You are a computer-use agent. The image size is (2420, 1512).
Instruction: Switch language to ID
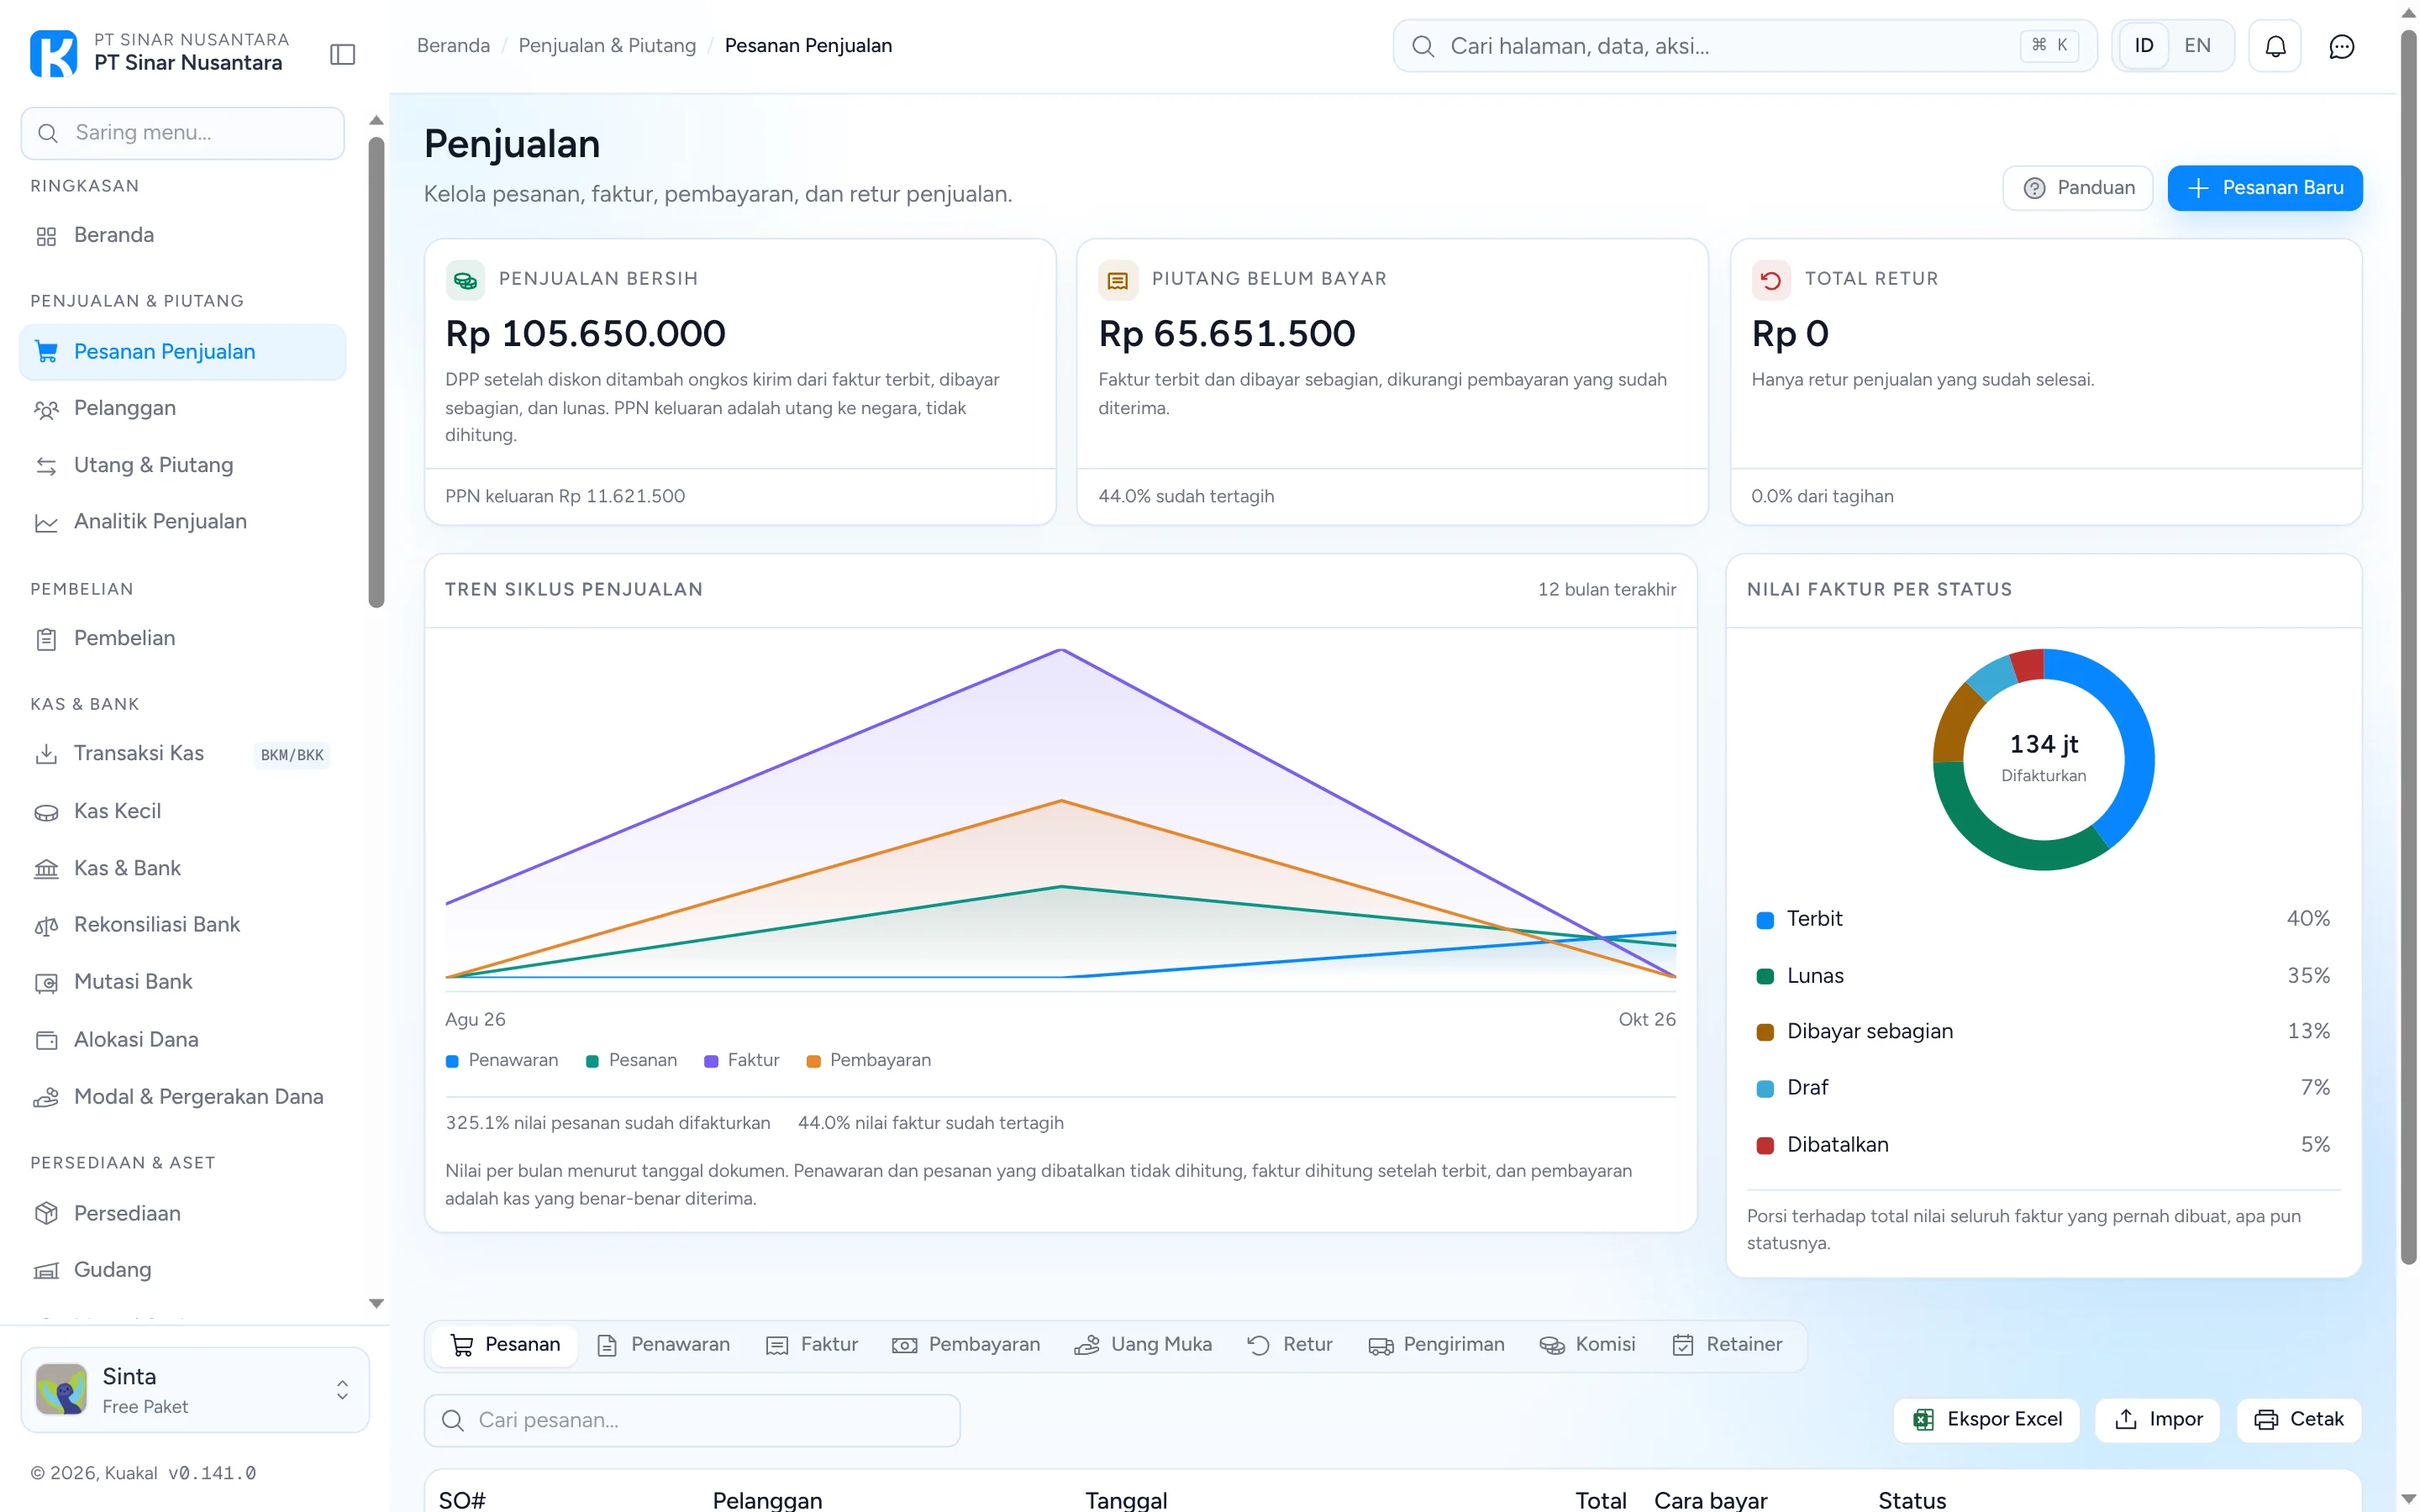click(x=2144, y=46)
